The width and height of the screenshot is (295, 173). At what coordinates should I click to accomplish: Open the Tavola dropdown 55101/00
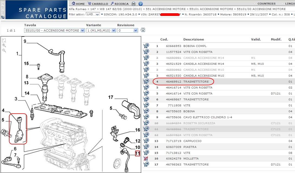pyautogui.click(x=54, y=30)
